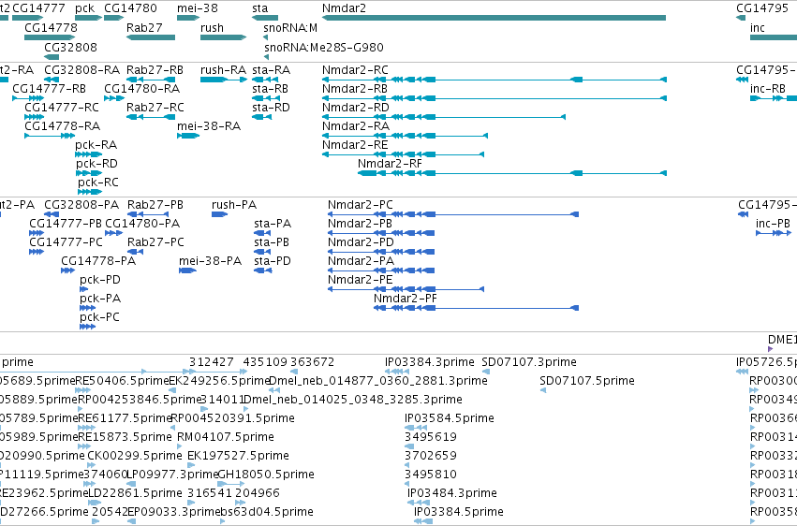Click transcript Rab27-RC
797x526 pixels.
[155, 107]
